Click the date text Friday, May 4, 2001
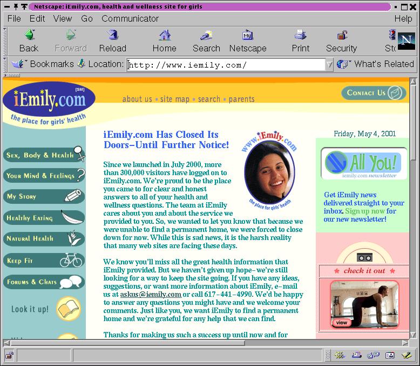Viewport: 420px width, 366px height. point(364,134)
